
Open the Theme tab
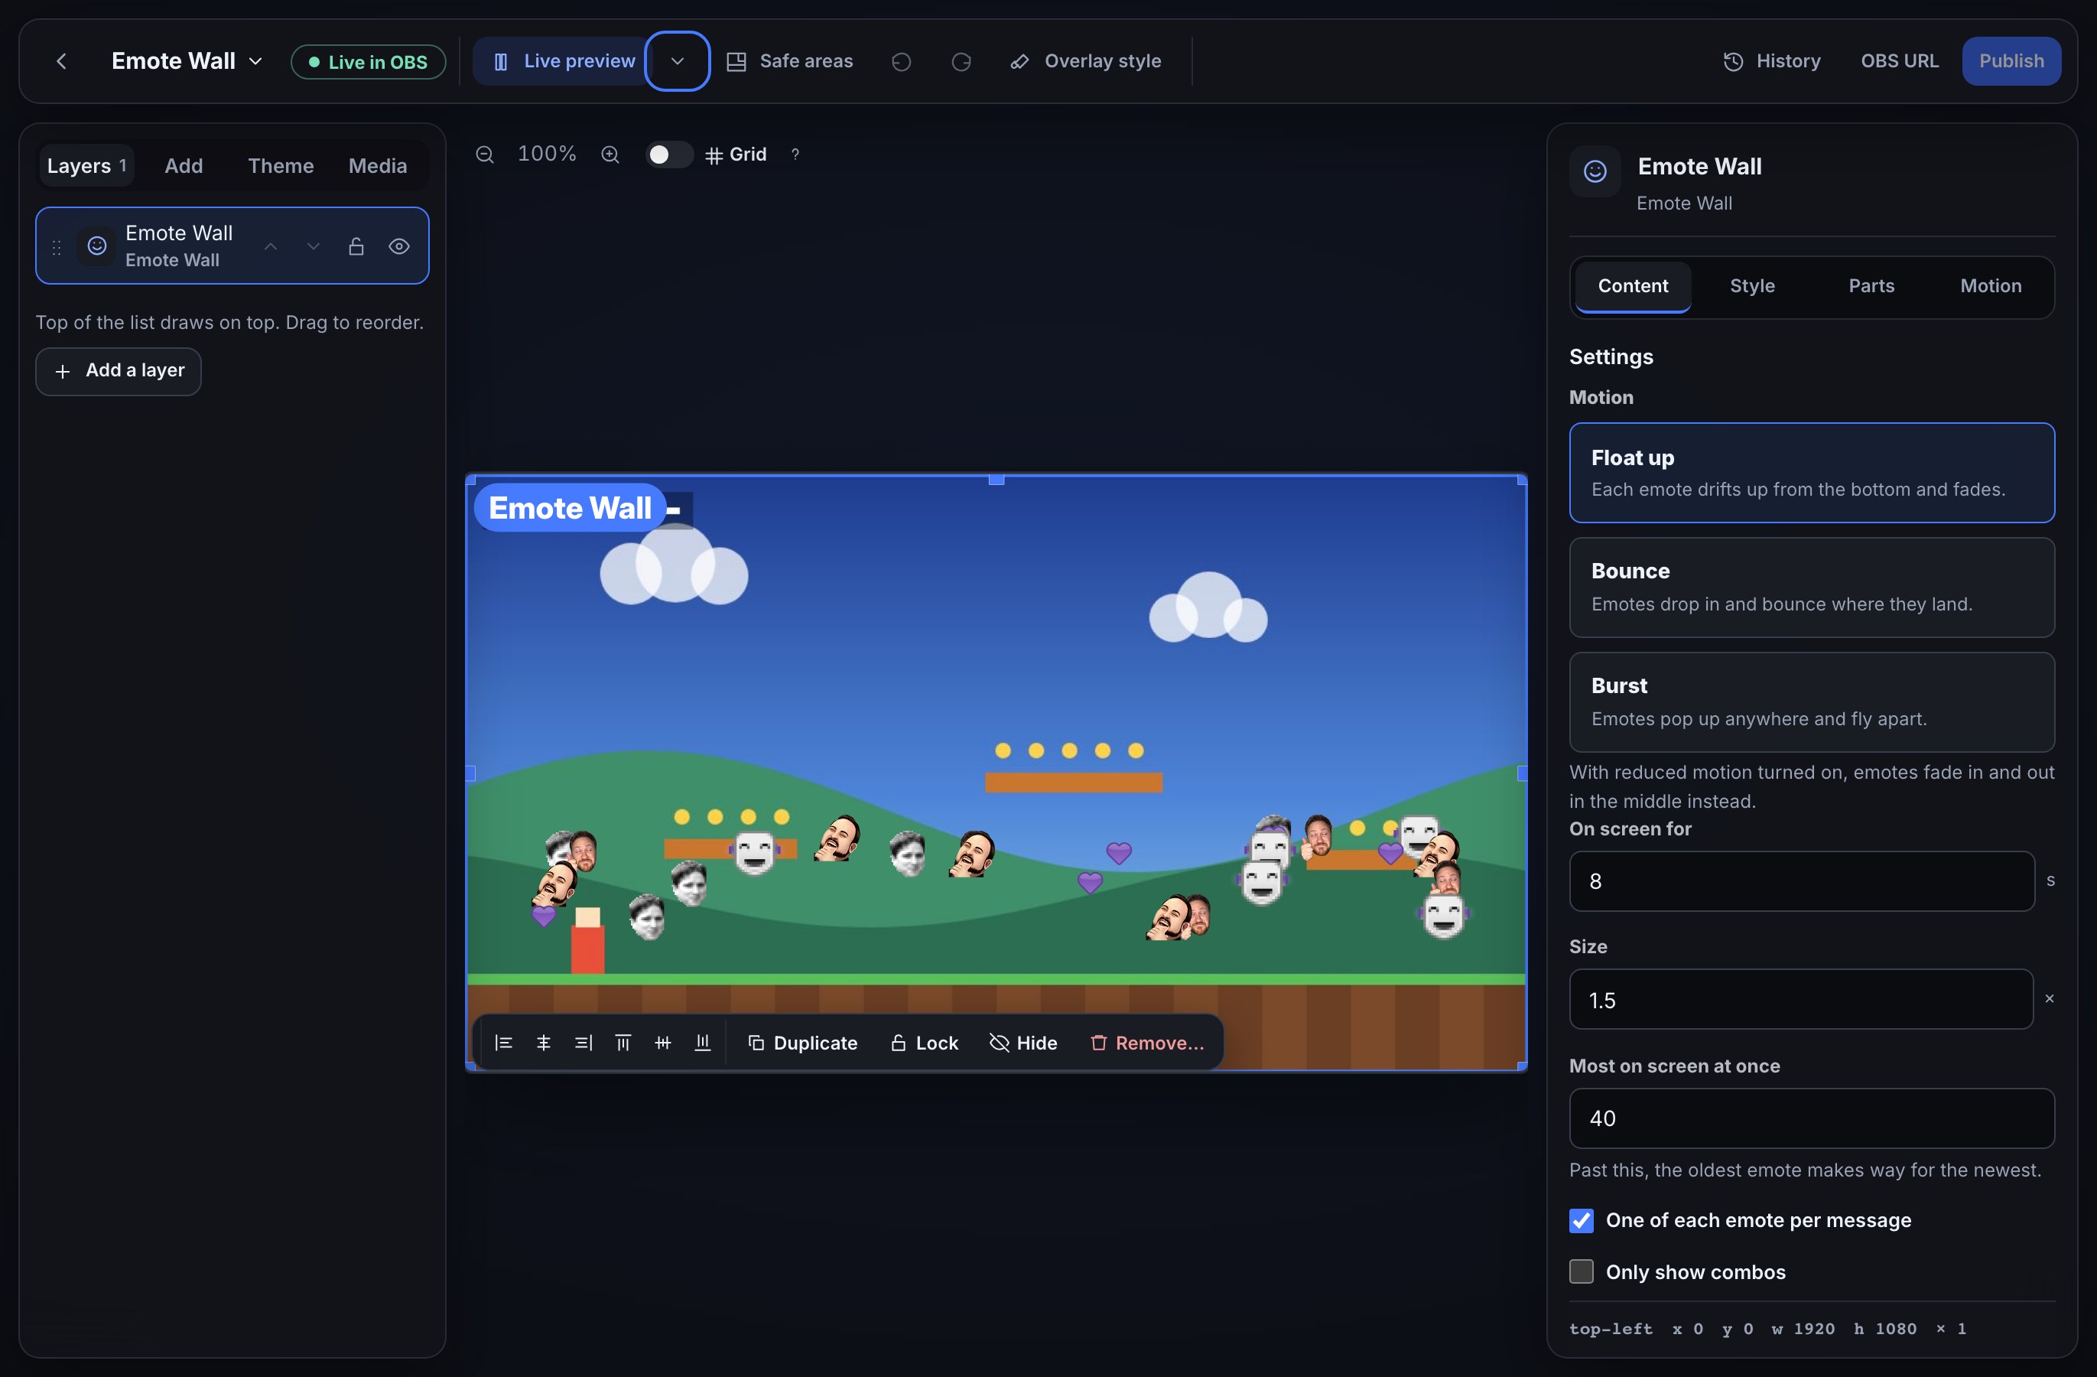(280, 166)
